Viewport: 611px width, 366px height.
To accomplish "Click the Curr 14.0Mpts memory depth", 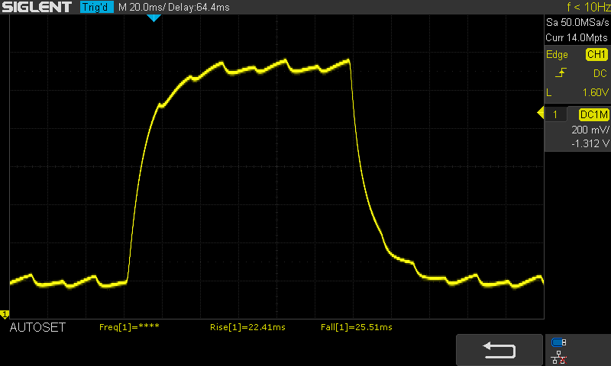I will pos(577,37).
